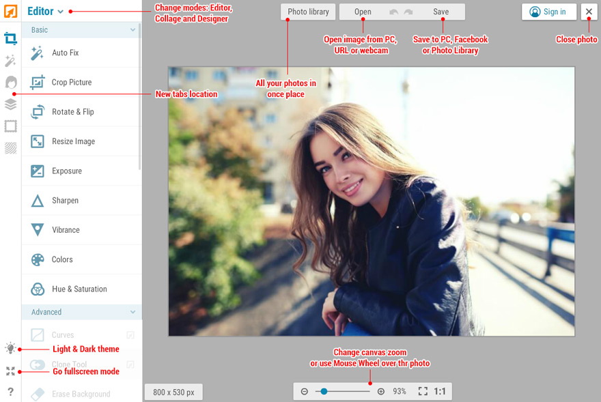The image size is (601, 402).
Task: Click the Sign in button
Action: (x=548, y=12)
